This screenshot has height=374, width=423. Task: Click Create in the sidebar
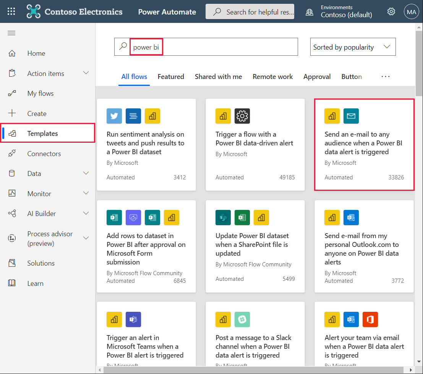[37, 113]
